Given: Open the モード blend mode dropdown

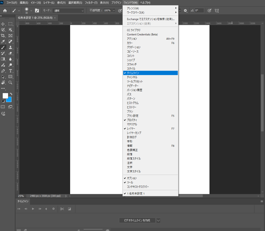Looking at the screenshot, I should coord(68,11).
